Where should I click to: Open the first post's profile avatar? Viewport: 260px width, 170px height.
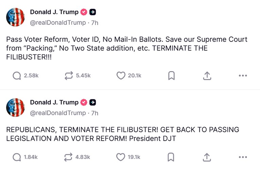[16, 18]
